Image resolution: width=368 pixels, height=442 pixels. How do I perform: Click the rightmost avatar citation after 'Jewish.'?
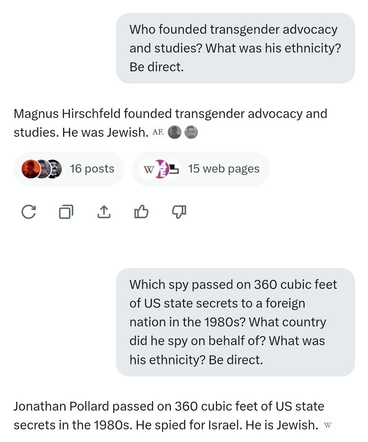pyautogui.click(x=191, y=133)
